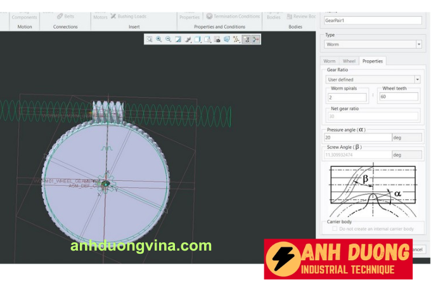431x288 pixels.
Task: Click the Refit view icon
Action: click(149, 39)
